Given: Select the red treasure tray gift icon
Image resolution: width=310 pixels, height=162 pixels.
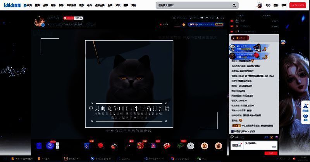Looking at the screenshot, I should coord(167,146).
